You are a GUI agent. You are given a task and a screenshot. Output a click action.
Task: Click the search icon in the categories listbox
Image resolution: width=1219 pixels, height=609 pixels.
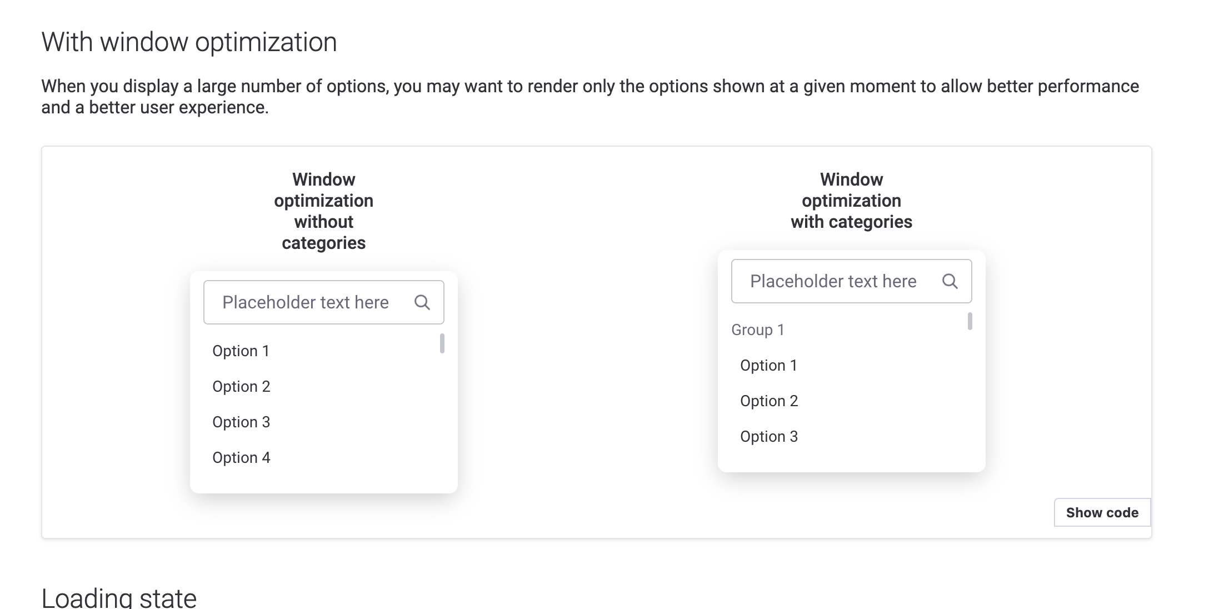pos(950,281)
